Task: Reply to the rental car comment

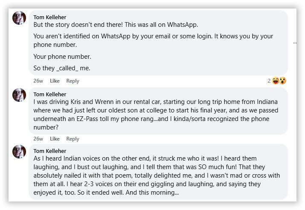Action: pyautogui.click(x=73, y=139)
